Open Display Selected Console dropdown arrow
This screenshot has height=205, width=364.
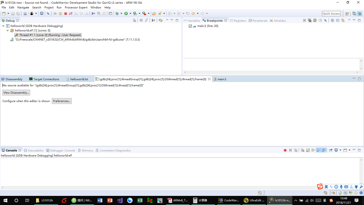tap(340, 150)
